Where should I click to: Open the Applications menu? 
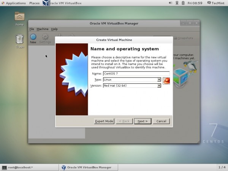[x=14, y=3]
